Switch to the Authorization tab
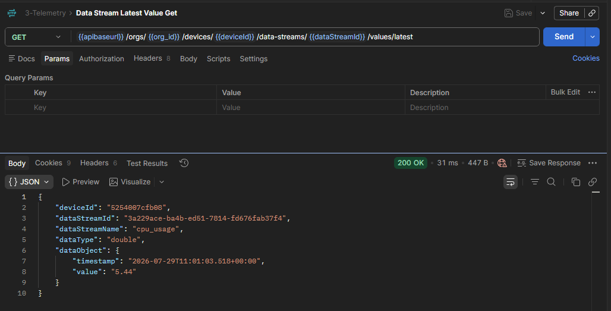 [101, 58]
